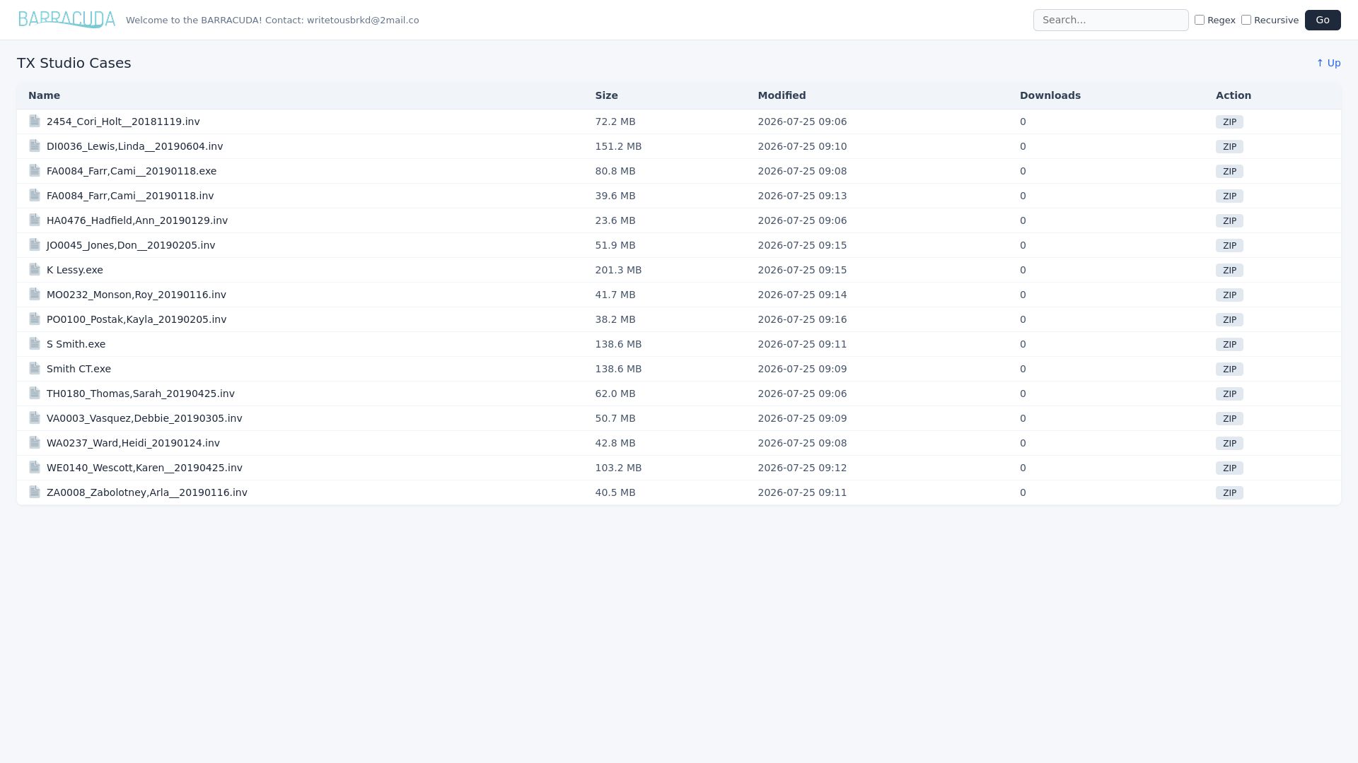Download ZIP for K Lessy.exe
The width and height of the screenshot is (1358, 763).
tap(1229, 270)
